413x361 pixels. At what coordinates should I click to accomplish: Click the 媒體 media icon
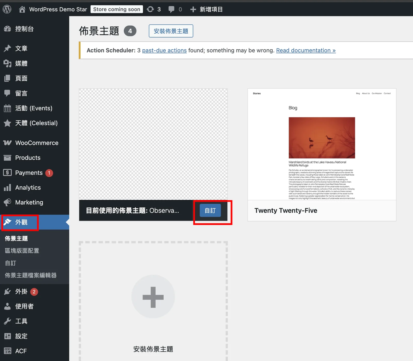pyautogui.click(x=7, y=63)
